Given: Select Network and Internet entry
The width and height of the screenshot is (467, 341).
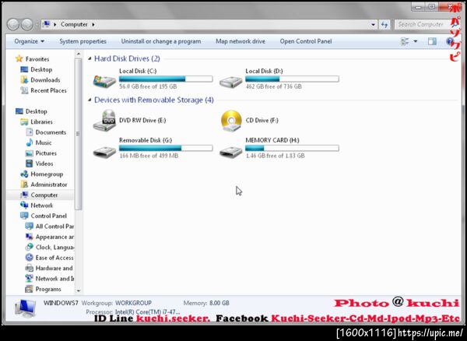Looking at the screenshot, I should [x=54, y=279].
